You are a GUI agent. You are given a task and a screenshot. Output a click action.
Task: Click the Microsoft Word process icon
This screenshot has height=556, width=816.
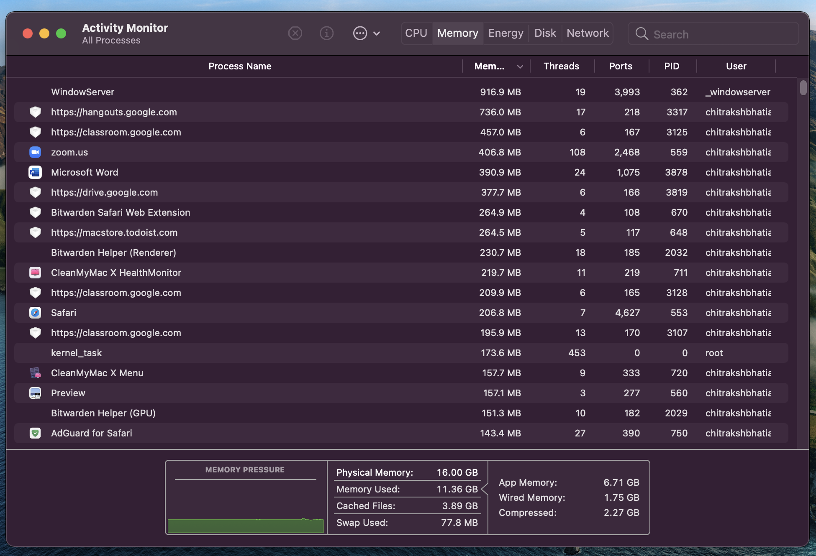tap(35, 172)
